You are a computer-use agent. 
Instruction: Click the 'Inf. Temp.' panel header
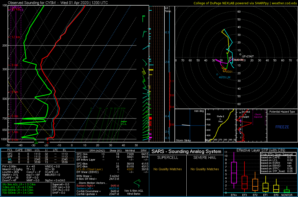(168, 10)
